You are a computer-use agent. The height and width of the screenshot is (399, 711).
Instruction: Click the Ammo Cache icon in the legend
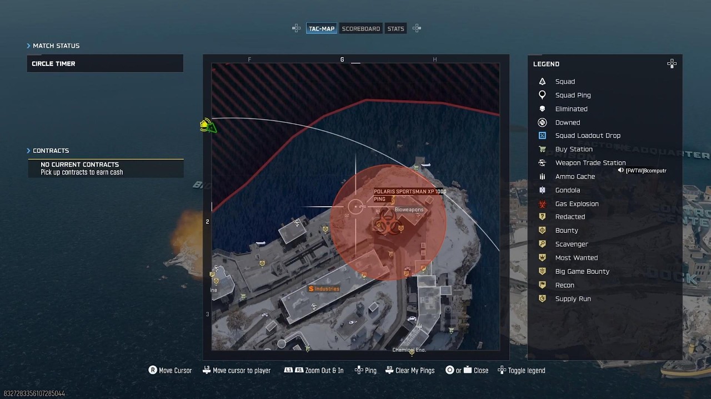point(543,176)
